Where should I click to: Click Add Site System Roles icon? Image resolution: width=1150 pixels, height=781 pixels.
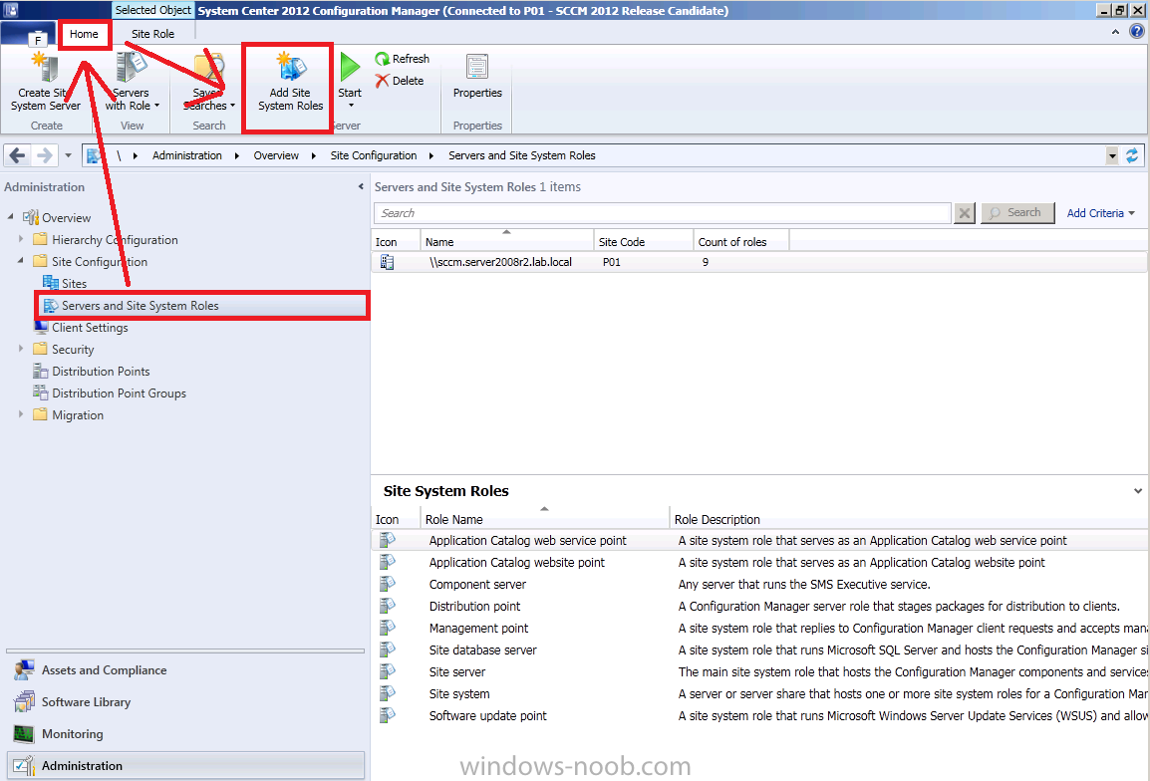tap(290, 67)
